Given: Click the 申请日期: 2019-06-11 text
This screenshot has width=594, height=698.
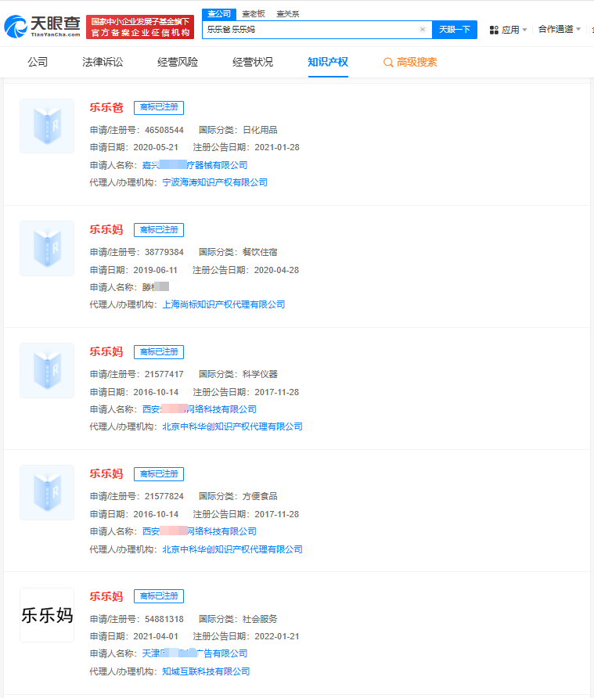Looking at the screenshot, I should point(134,270).
